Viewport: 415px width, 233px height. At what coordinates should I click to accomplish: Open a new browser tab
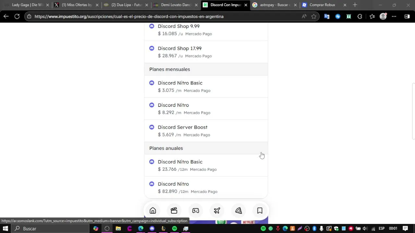355,5
